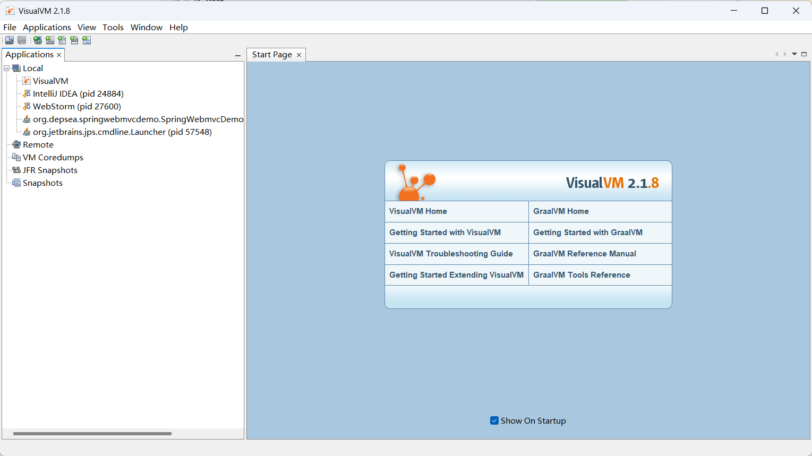Open the VisualVM Troubleshooting Guide link

pyautogui.click(x=451, y=254)
